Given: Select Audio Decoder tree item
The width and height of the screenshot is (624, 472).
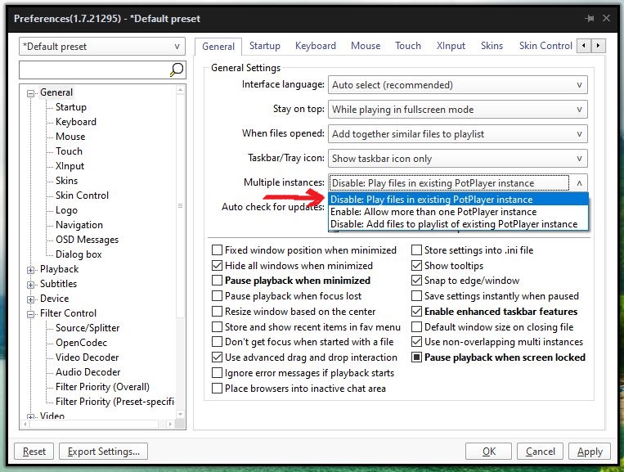Looking at the screenshot, I should (88, 372).
